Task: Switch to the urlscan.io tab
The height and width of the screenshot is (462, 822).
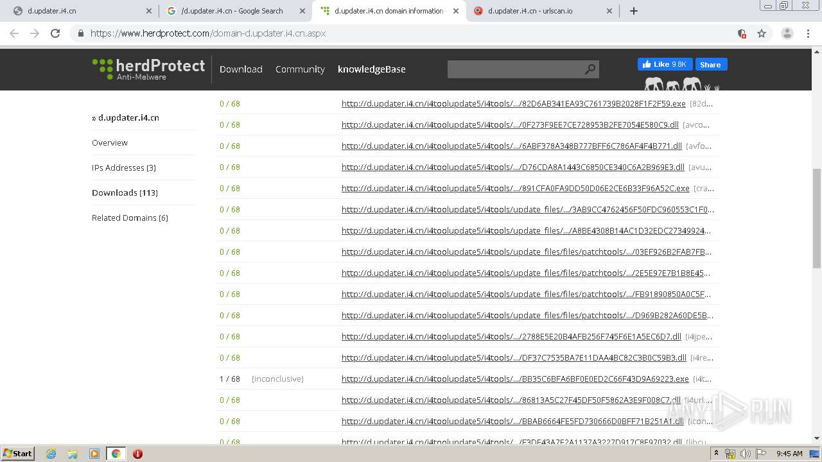Action: (543, 11)
